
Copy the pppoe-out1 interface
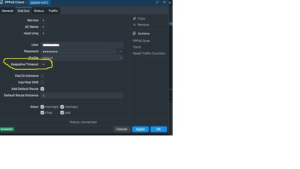point(139,18)
